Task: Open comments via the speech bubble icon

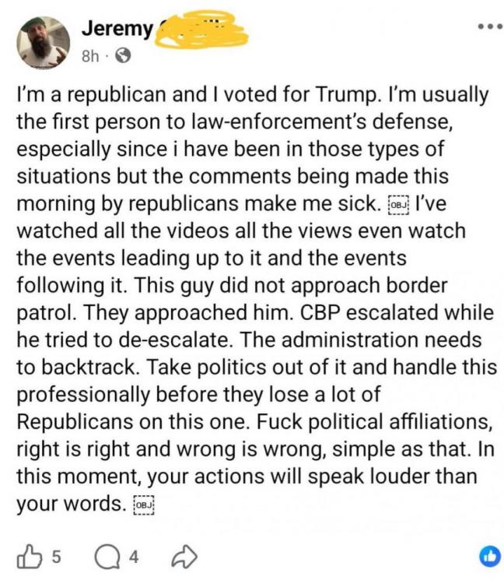Action: tap(105, 556)
